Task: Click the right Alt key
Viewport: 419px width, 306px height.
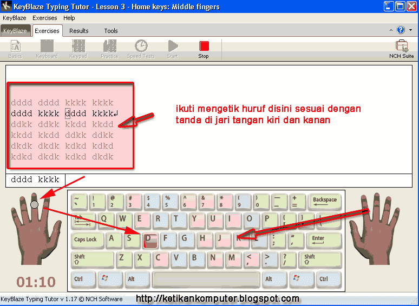Action: pyautogui.click(x=274, y=280)
